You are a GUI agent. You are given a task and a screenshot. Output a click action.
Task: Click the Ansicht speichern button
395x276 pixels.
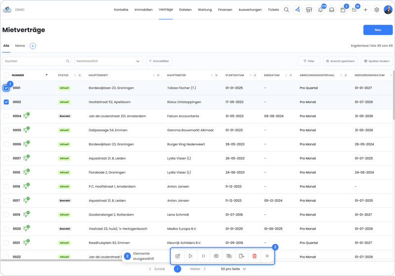(340, 61)
